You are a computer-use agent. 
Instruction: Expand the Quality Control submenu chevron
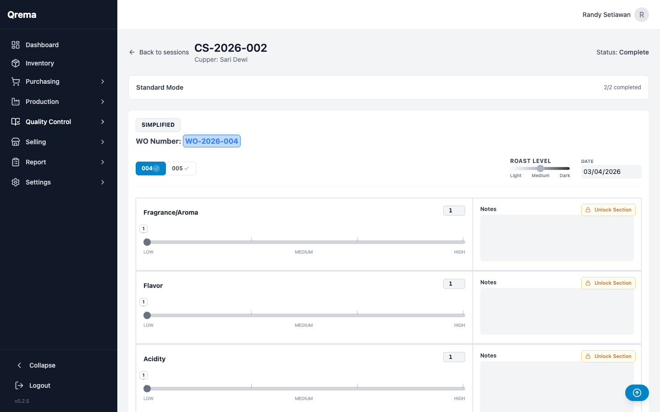point(103,122)
